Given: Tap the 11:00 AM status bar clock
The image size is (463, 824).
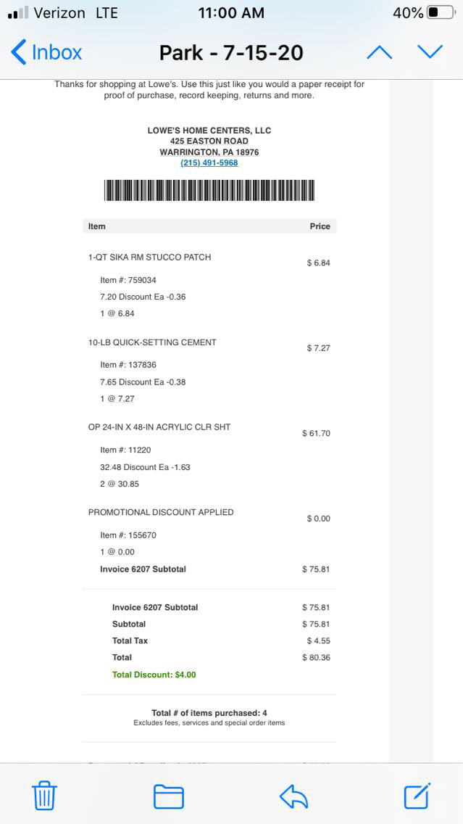Looking at the screenshot, I should pos(231,13).
